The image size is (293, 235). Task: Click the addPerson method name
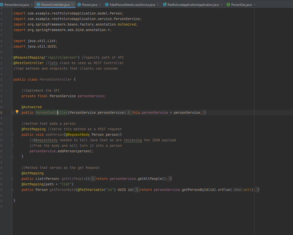click(55, 135)
